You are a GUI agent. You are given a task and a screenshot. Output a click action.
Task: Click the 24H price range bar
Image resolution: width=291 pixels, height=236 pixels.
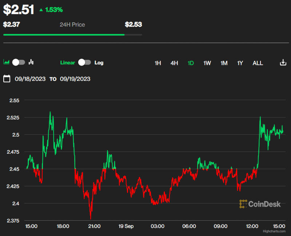point(72,35)
